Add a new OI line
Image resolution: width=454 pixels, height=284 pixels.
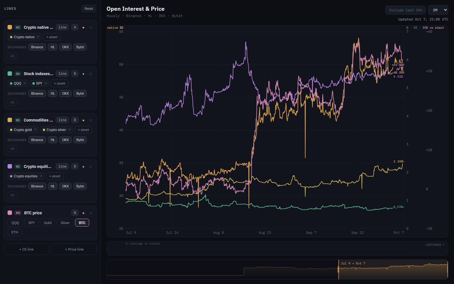point(26,249)
